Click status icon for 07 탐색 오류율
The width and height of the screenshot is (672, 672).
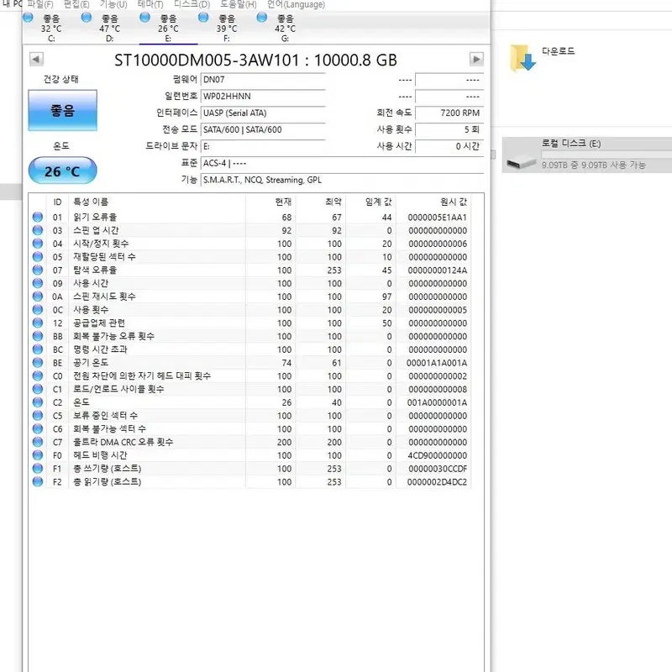[38, 270]
